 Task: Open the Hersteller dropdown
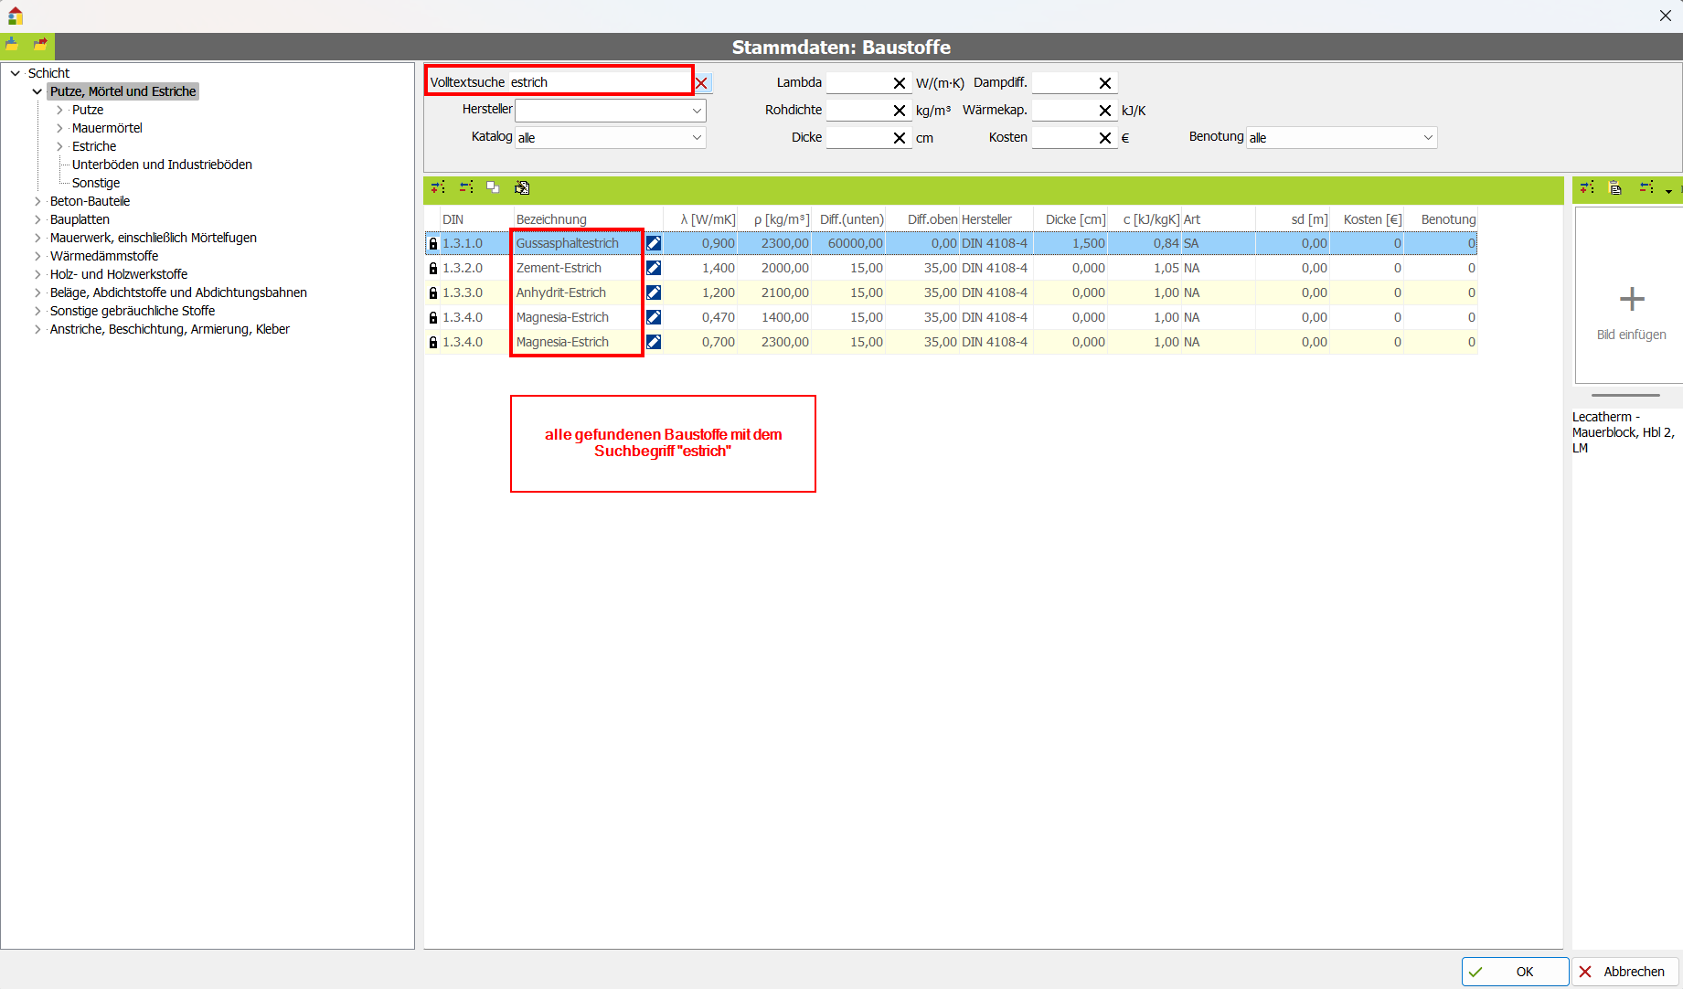[697, 111]
